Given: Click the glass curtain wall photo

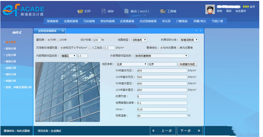Looking at the screenshot, I should click(x=68, y=92).
